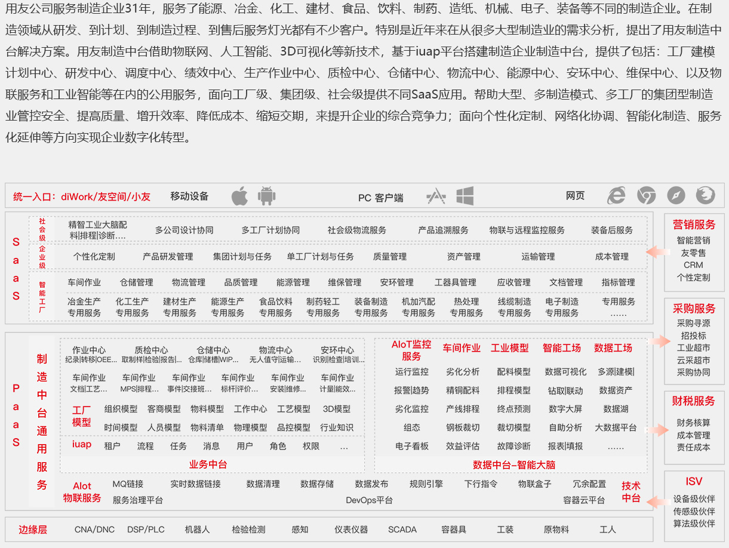Click the Android robot icon

(x=266, y=196)
